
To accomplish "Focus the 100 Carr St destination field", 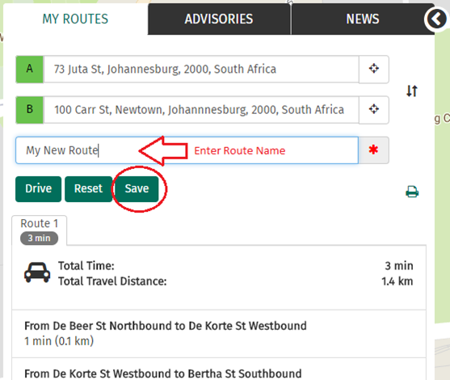I will point(201,110).
